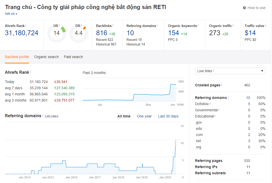Click the UR info icon

[59, 25]
